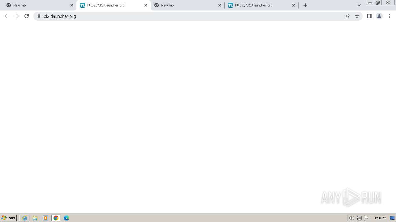
Task: Click the TLauncher favicon on fourth tab
Action: 230,5
